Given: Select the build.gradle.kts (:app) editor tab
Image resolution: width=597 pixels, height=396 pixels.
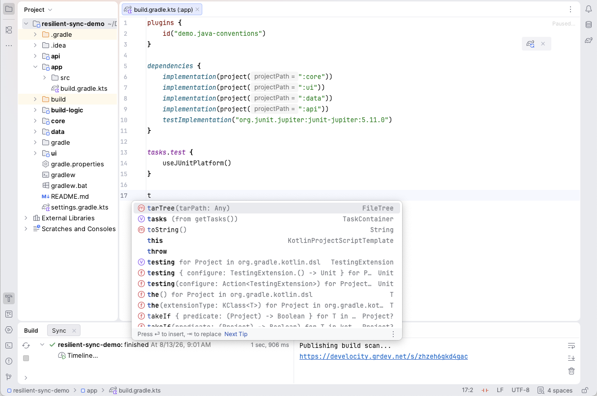Looking at the screenshot, I should point(162,9).
